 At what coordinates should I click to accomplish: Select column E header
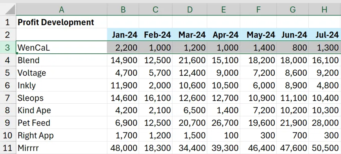[224, 9]
